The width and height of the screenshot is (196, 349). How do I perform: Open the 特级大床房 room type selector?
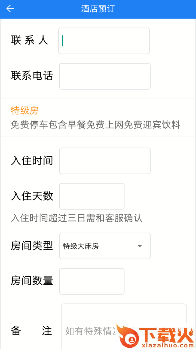click(105, 246)
